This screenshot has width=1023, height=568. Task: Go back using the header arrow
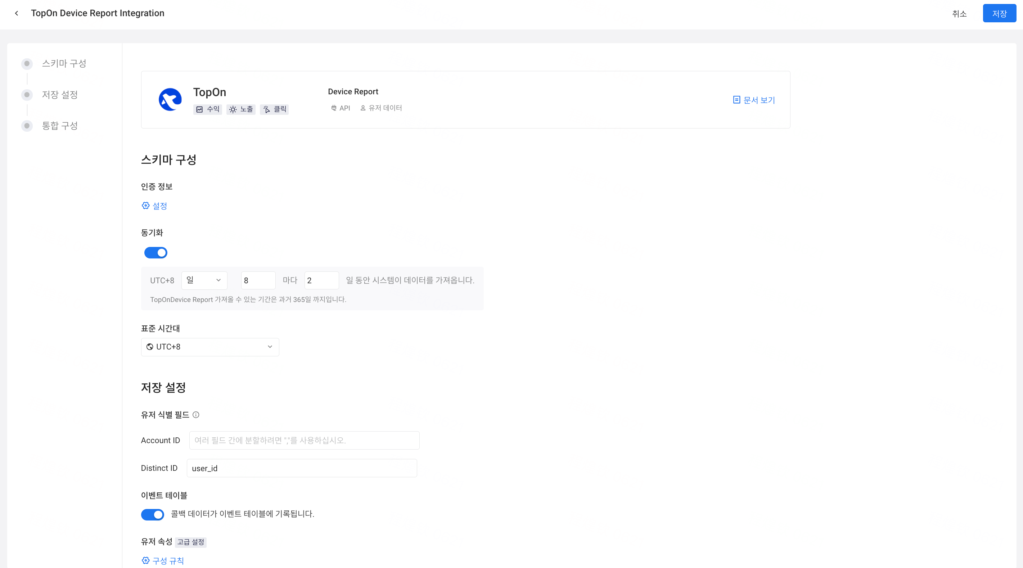click(16, 13)
